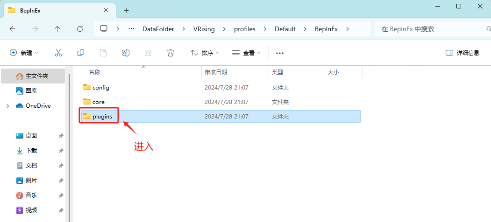Image resolution: width=491 pixels, height=222 pixels.
Task: Expand the OneDrive tree node
Action: (8, 106)
